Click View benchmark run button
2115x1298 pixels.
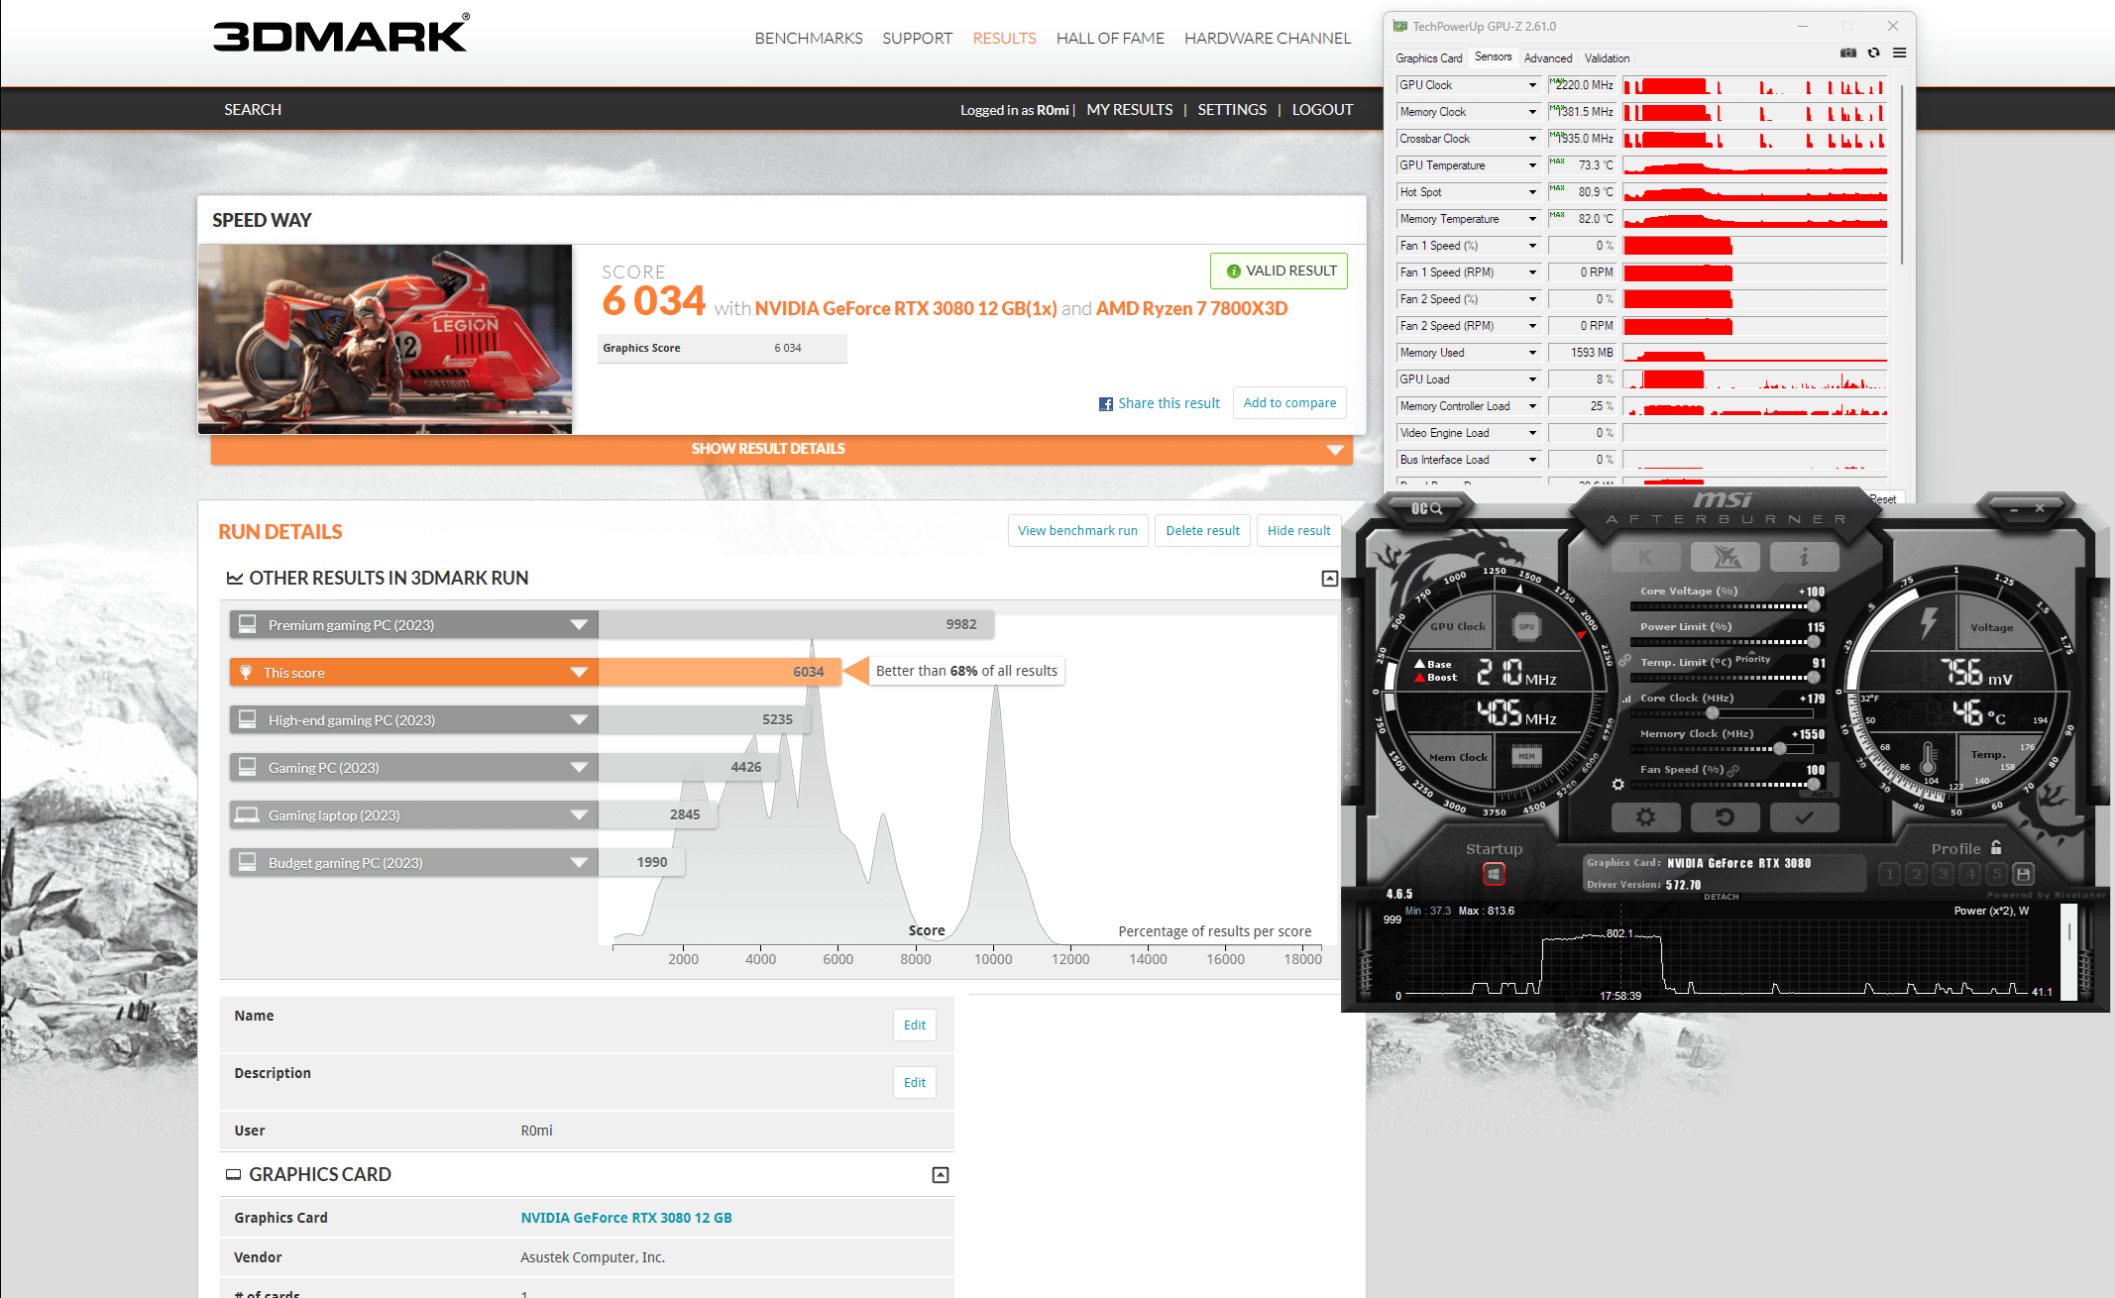[x=1078, y=531]
